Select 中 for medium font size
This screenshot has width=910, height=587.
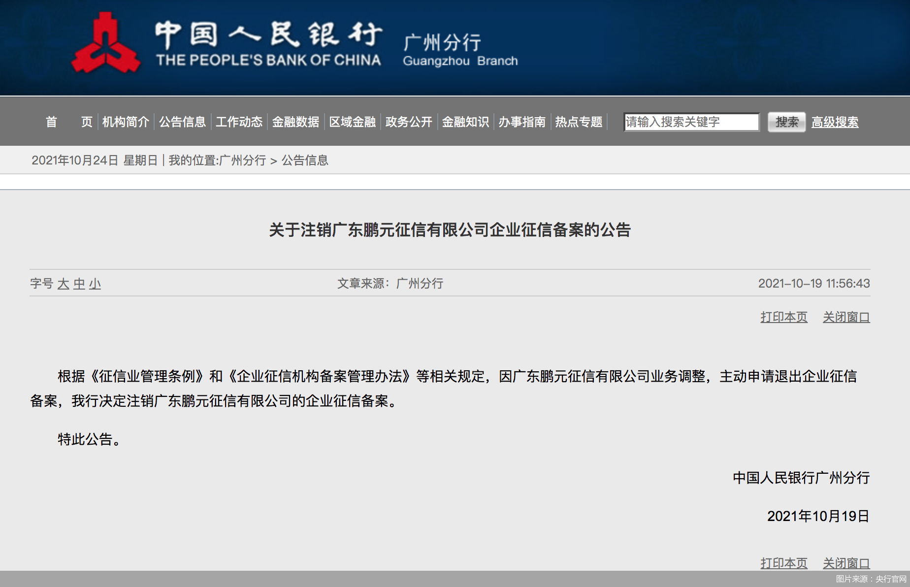click(78, 284)
